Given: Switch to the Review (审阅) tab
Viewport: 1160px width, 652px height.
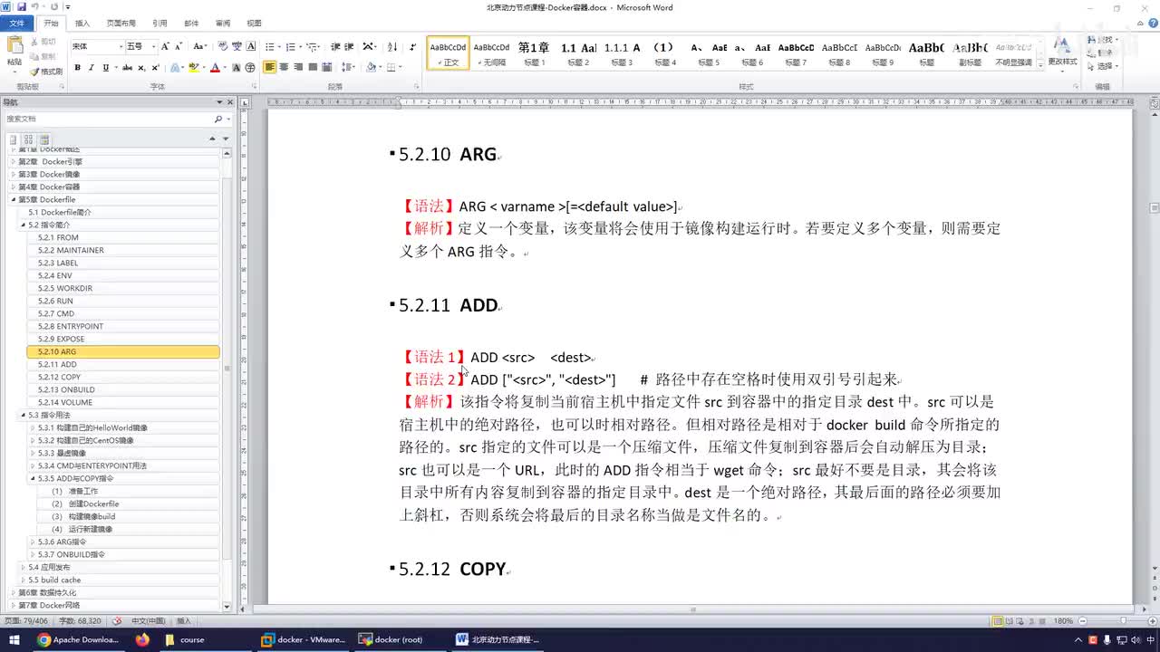Looking at the screenshot, I should [223, 24].
